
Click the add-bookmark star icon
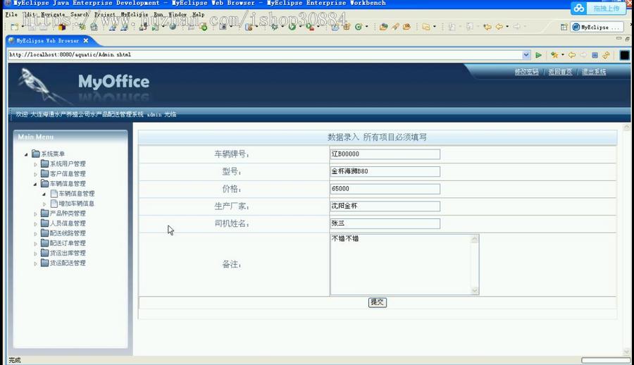[x=554, y=55]
